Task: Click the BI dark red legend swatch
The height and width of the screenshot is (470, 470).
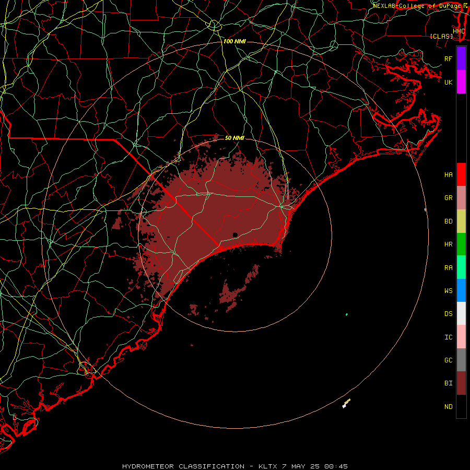Action: coord(461,383)
